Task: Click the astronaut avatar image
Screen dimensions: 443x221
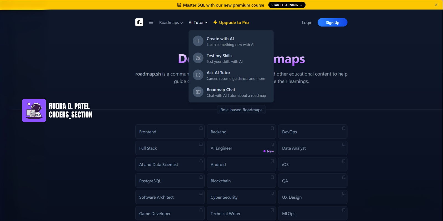Action: (x=34, y=110)
